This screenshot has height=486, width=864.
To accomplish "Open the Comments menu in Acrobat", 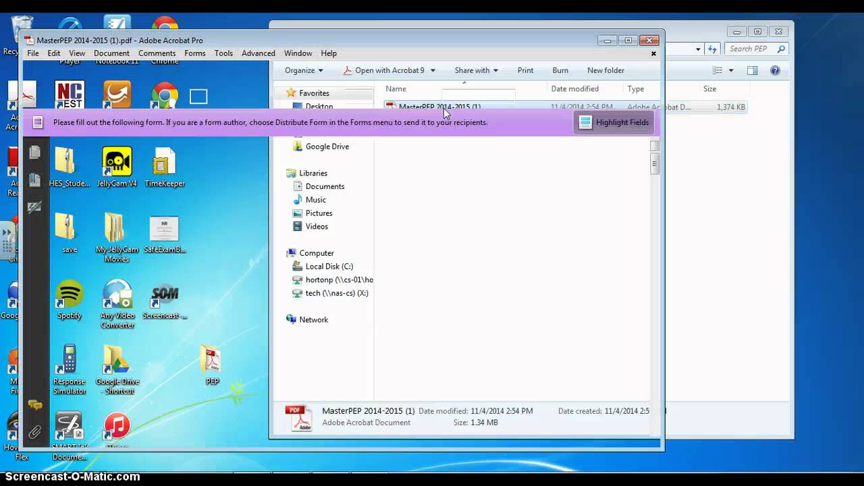I will coord(157,53).
